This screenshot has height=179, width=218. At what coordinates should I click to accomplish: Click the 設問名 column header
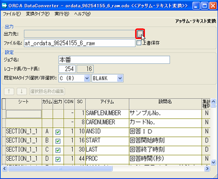(165, 104)
